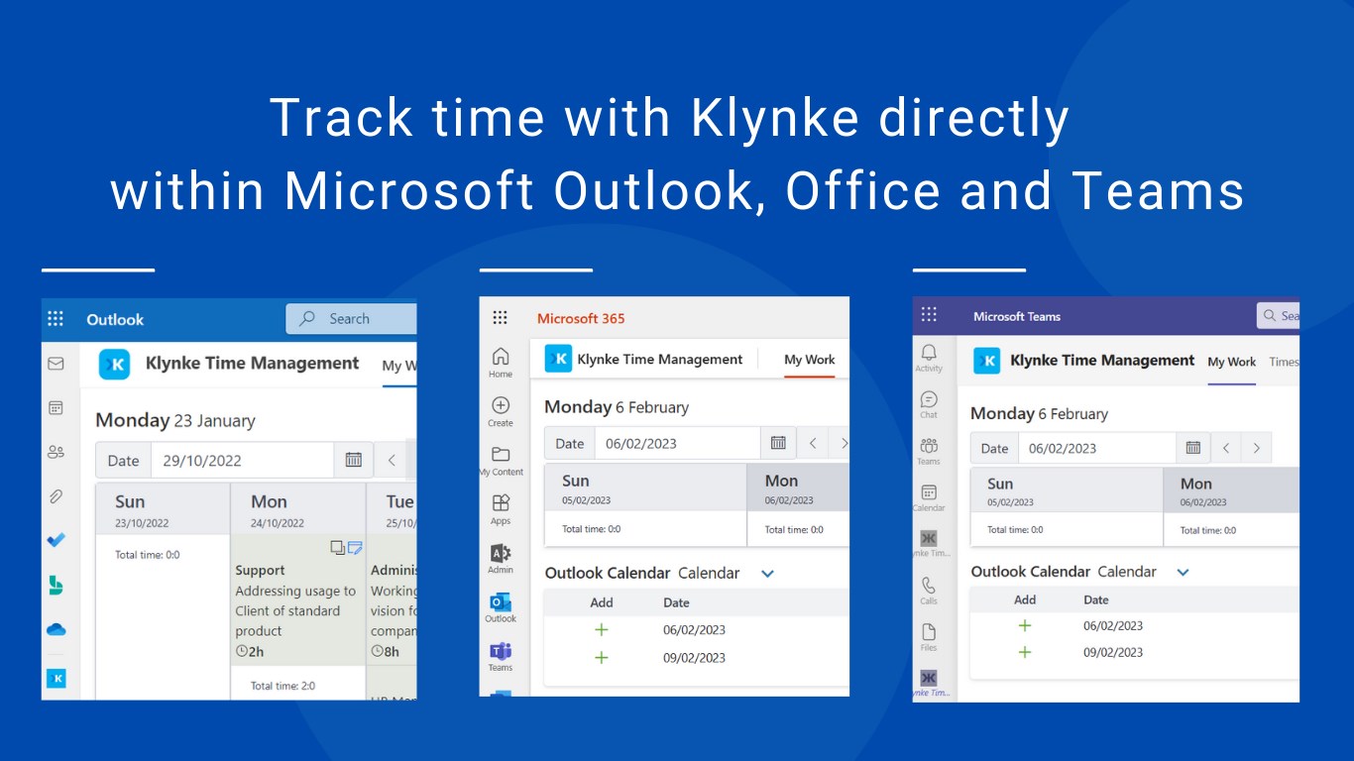Add the 06/02/2023 entry in Microsoft 365 panel
The width and height of the screenshot is (1354, 761).
click(601, 630)
